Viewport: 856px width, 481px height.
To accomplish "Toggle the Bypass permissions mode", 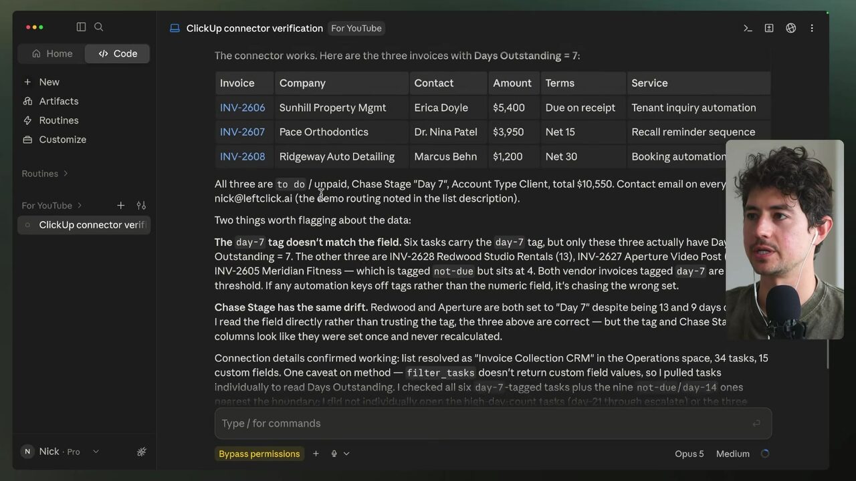I will point(259,454).
